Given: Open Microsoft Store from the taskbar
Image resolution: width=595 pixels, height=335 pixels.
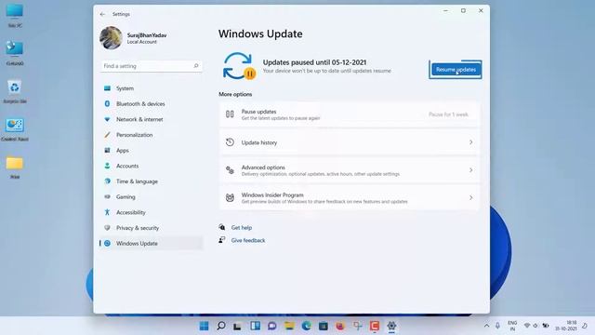Looking at the screenshot, I should click(x=324, y=326).
